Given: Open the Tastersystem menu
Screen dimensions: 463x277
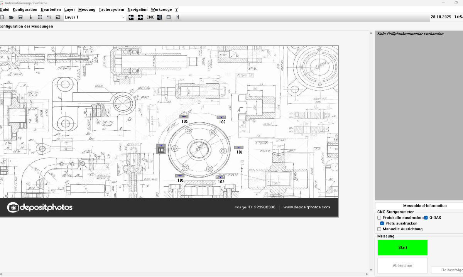Looking at the screenshot, I should tap(111, 9).
